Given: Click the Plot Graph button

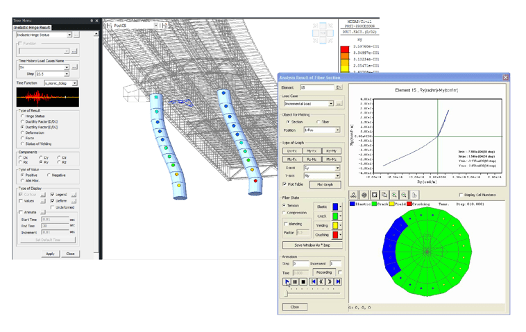Looking at the screenshot, I should (325, 184).
